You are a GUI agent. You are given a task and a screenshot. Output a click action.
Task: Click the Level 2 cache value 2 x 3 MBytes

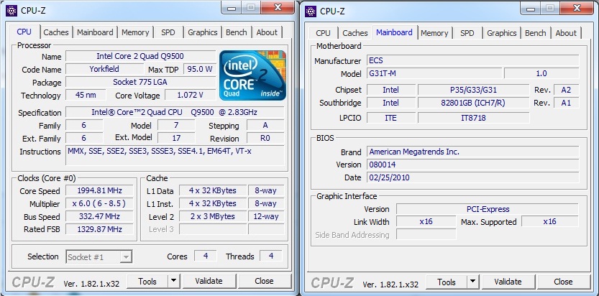coord(213,216)
